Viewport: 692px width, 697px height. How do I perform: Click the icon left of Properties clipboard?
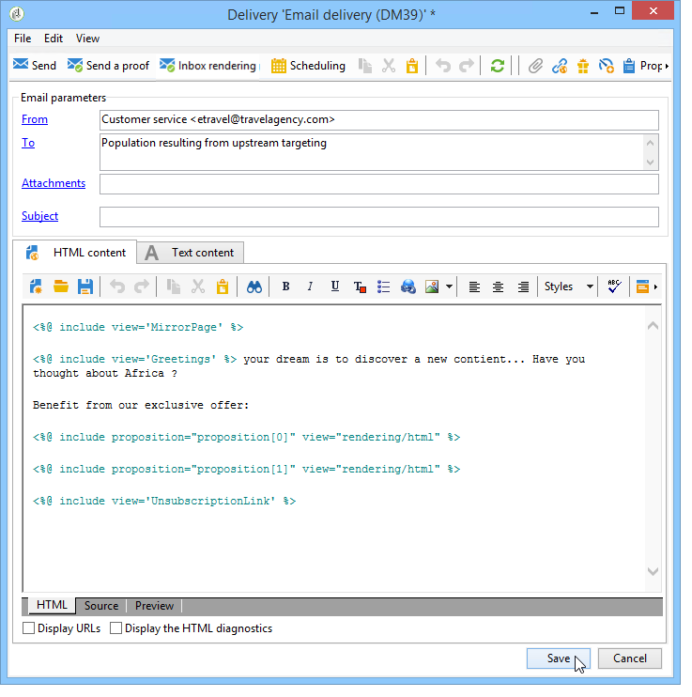(x=607, y=66)
